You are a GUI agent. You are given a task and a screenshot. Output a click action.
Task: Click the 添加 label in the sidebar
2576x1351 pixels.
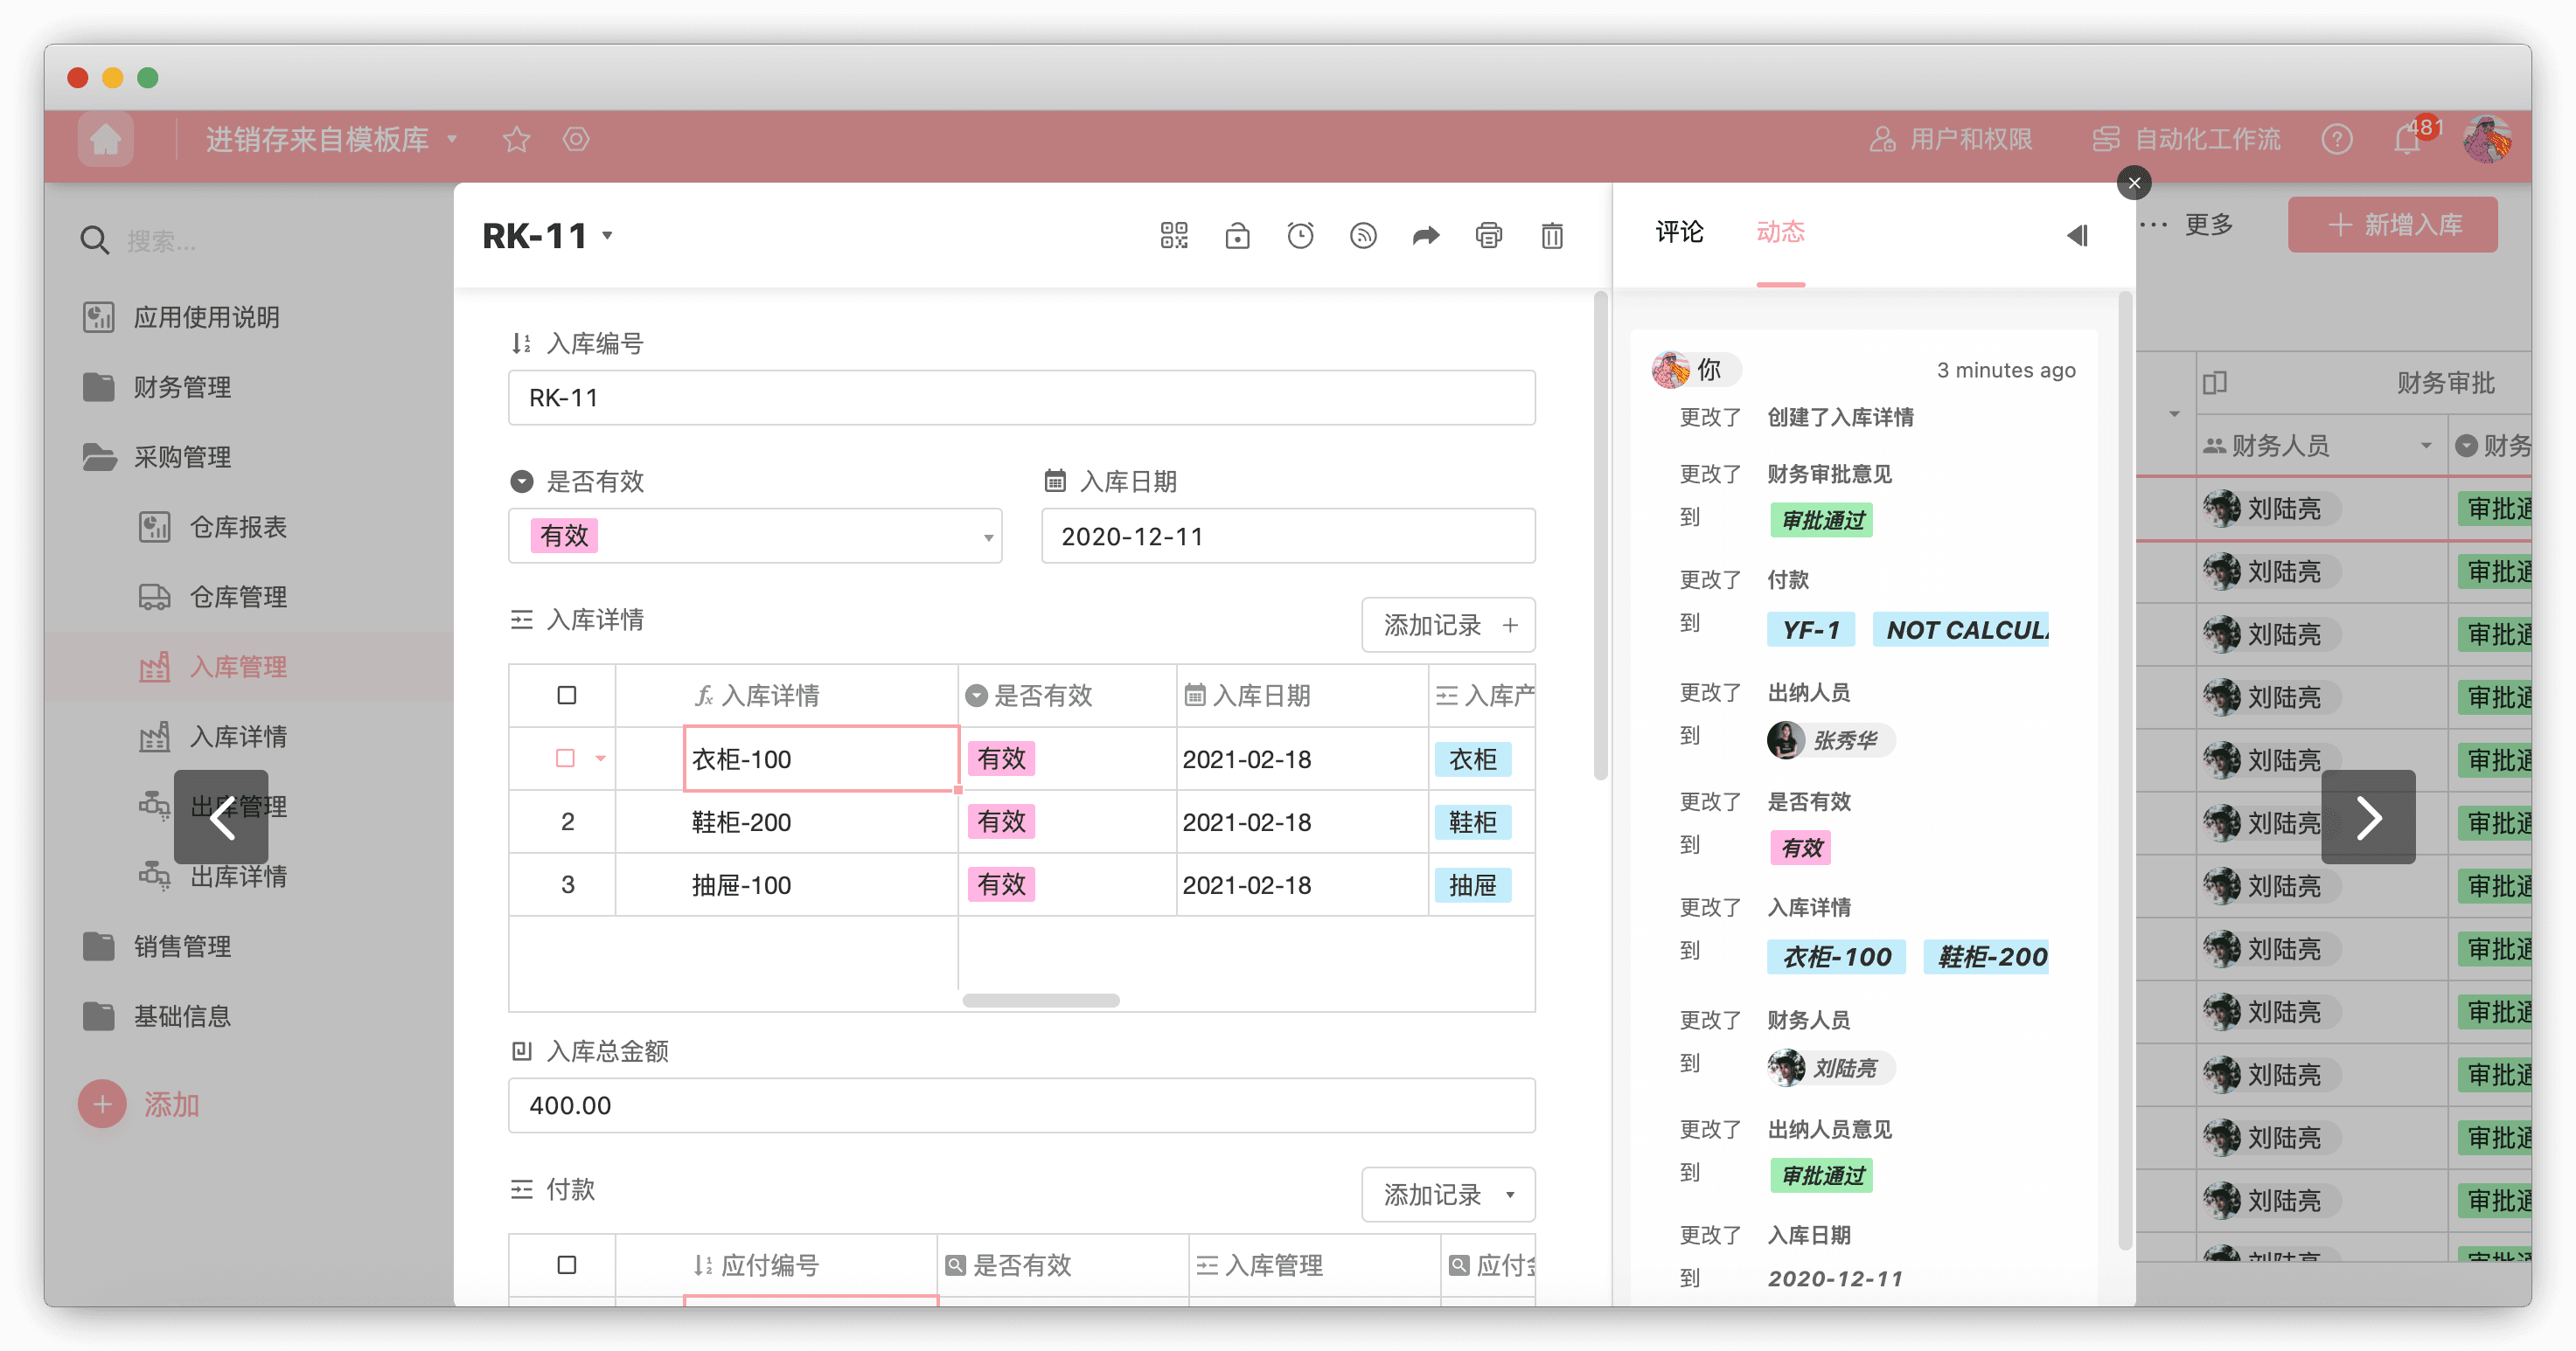(x=171, y=1105)
